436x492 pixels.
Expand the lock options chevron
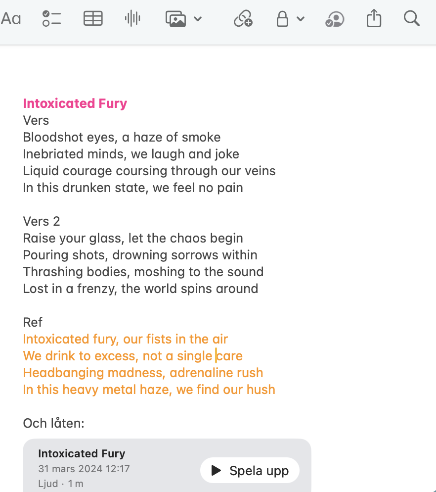[300, 19]
